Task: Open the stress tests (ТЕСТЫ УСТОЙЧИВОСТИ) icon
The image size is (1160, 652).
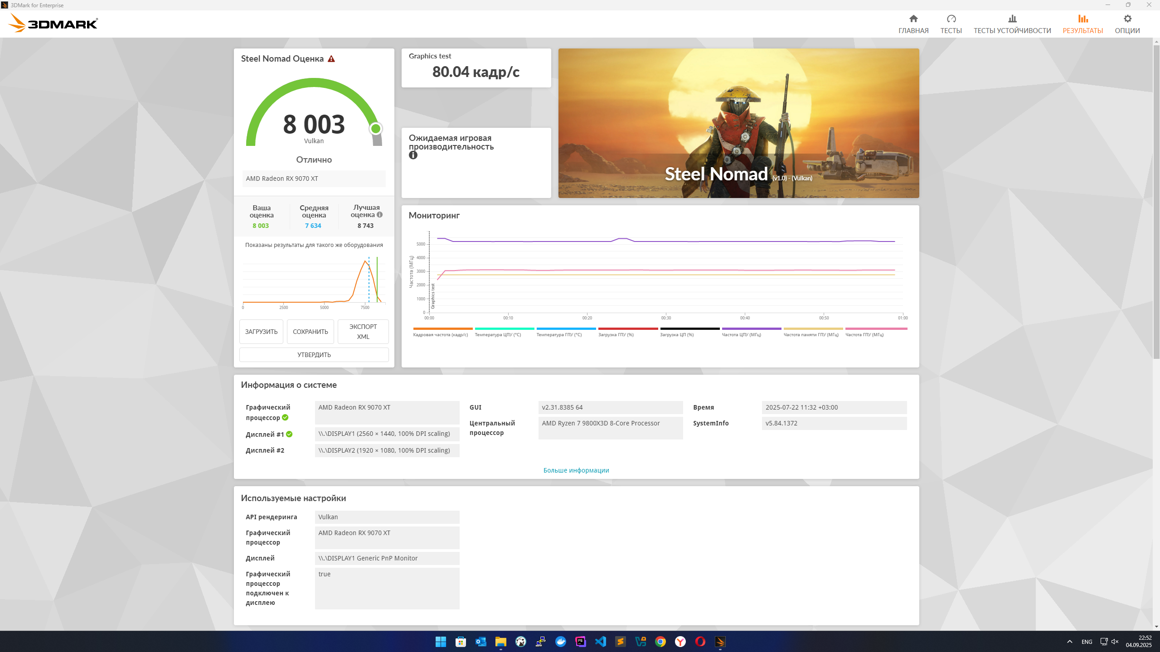Action: pos(1012,19)
